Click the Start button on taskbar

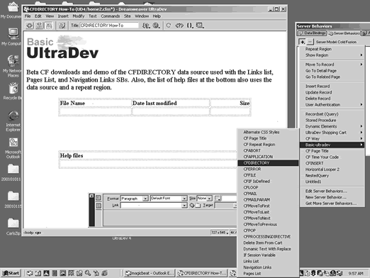[11, 273]
